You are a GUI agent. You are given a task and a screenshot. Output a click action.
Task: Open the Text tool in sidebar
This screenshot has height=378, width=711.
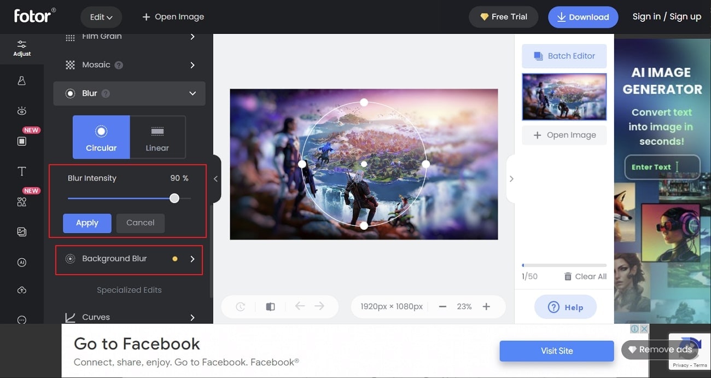point(22,172)
